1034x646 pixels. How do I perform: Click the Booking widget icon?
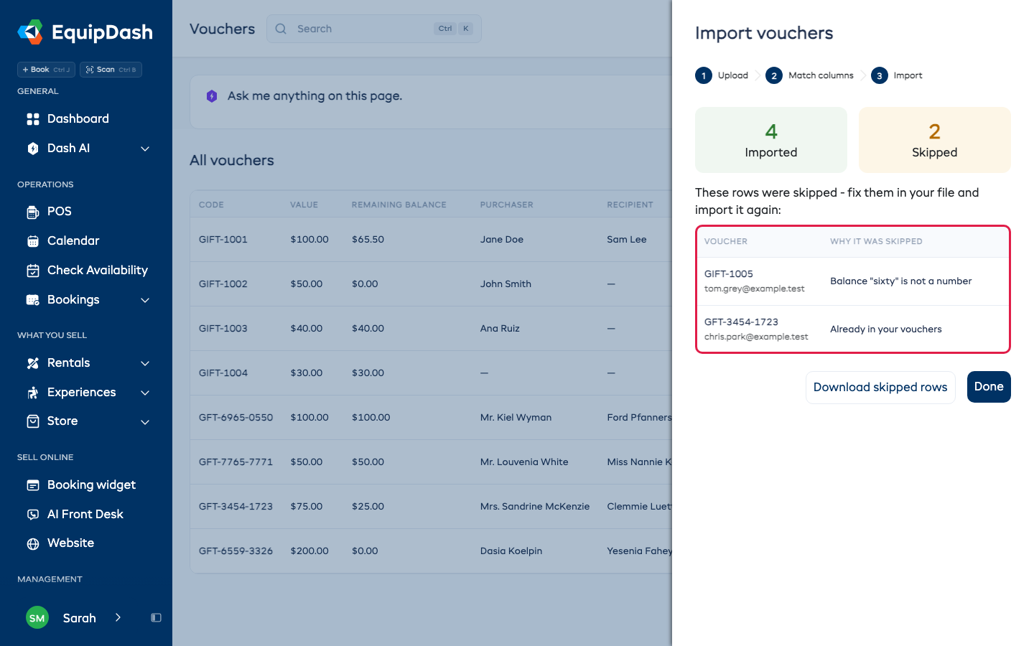pos(33,485)
